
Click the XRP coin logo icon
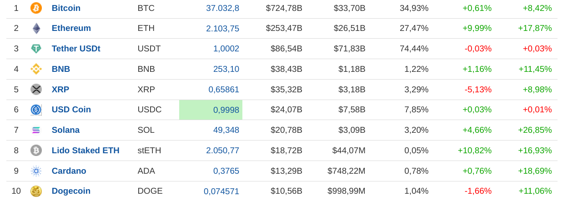36,90
